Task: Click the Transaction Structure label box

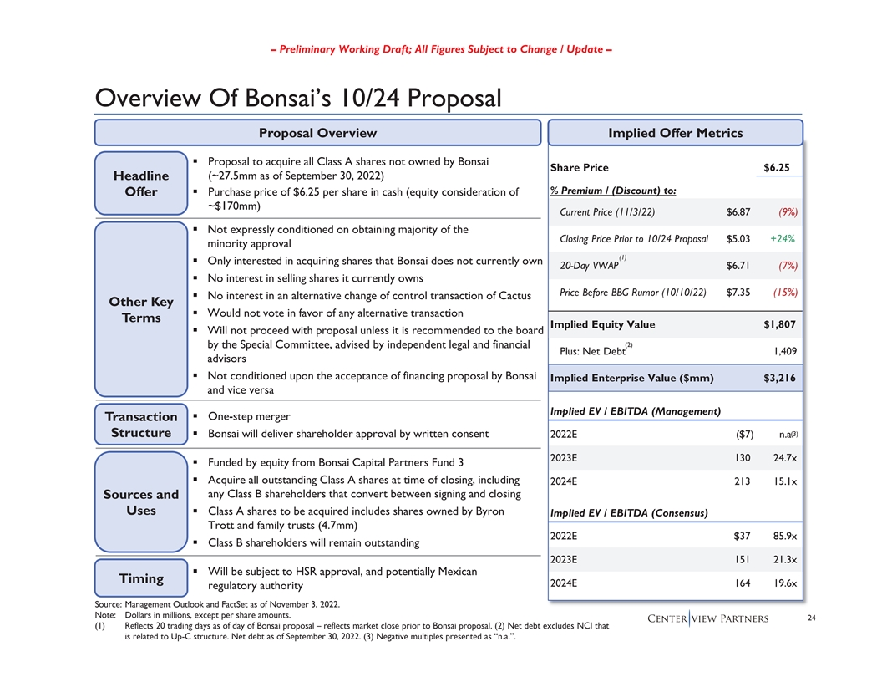Action: (x=140, y=425)
